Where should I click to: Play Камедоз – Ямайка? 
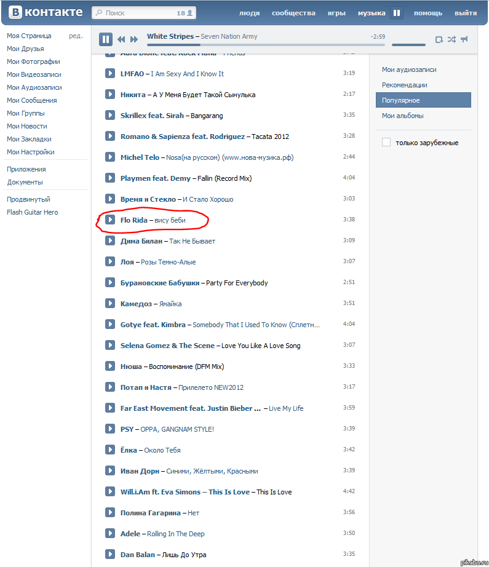tap(110, 303)
